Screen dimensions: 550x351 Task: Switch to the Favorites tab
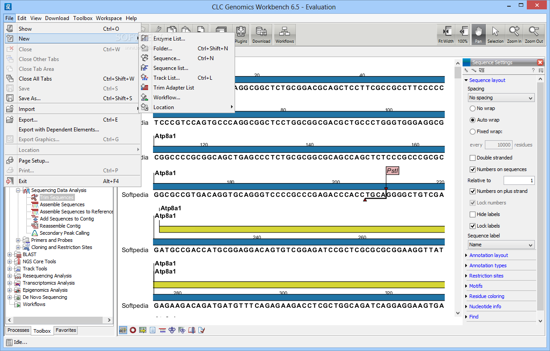click(66, 330)
